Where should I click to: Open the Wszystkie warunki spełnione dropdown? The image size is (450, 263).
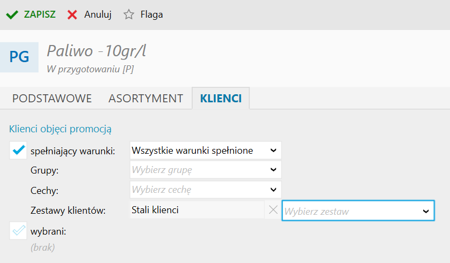click(x=206, y=151)
